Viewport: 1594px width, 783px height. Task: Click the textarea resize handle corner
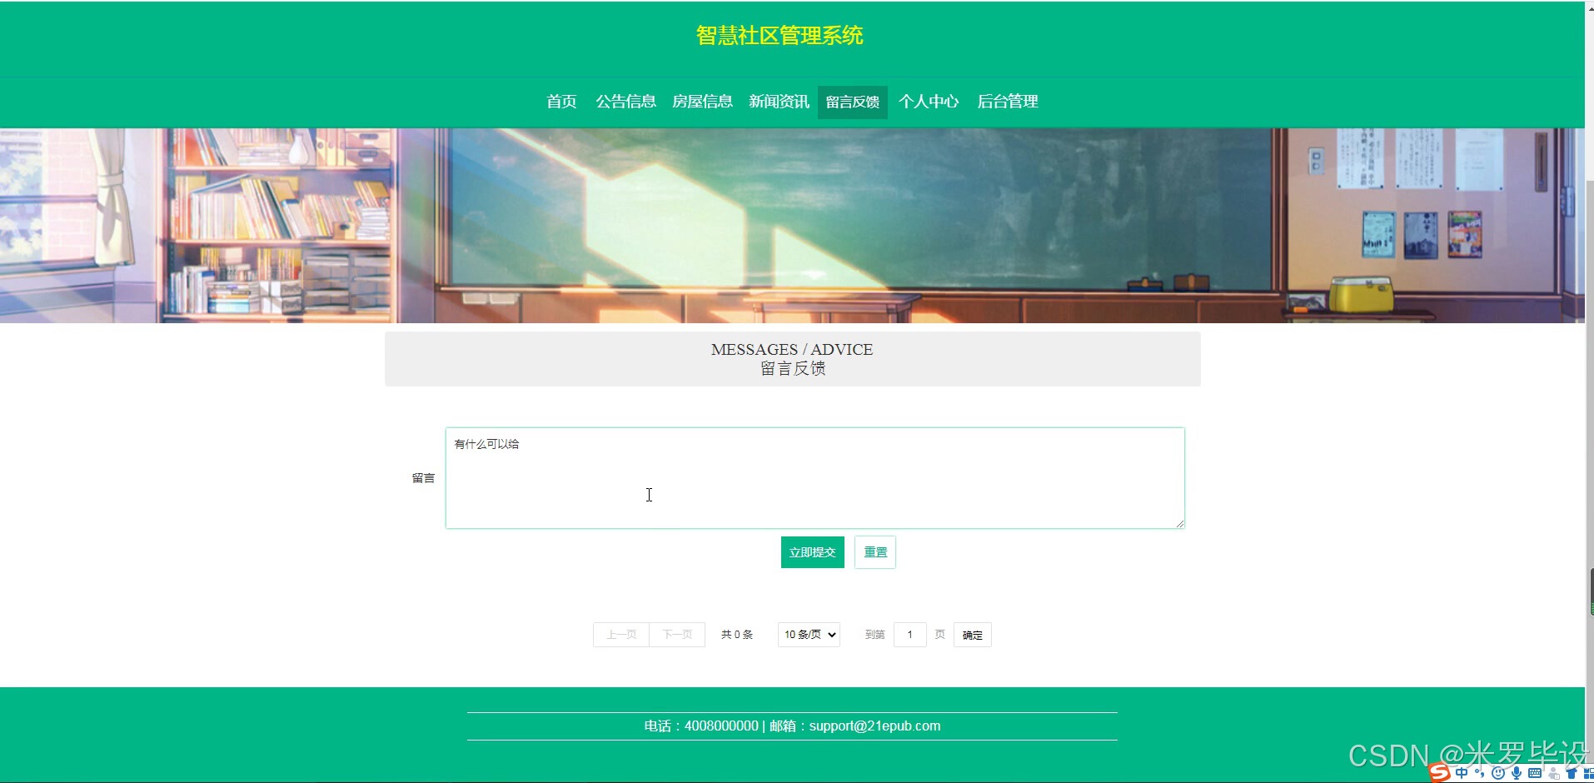coord(1180,523)
